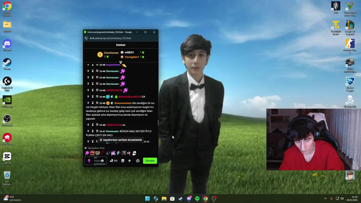Image resolution: width=361 pixels, height=203 pixels.
Task: Open the emoji picker in chat input
Action: (102, 161)
